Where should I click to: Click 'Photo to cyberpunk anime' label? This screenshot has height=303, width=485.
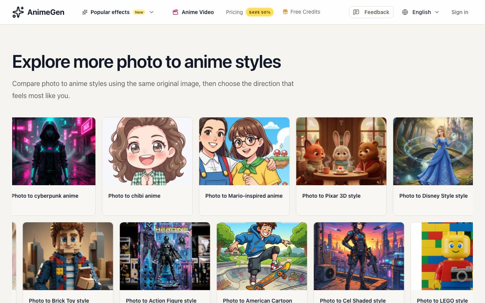point(45,196)
